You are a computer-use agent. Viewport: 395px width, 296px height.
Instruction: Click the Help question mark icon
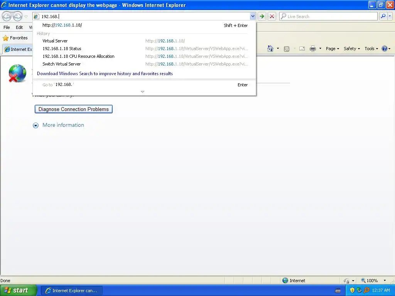tap(385, 49)
